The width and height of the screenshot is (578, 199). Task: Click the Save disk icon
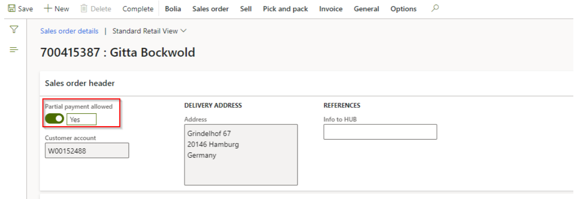11,9
